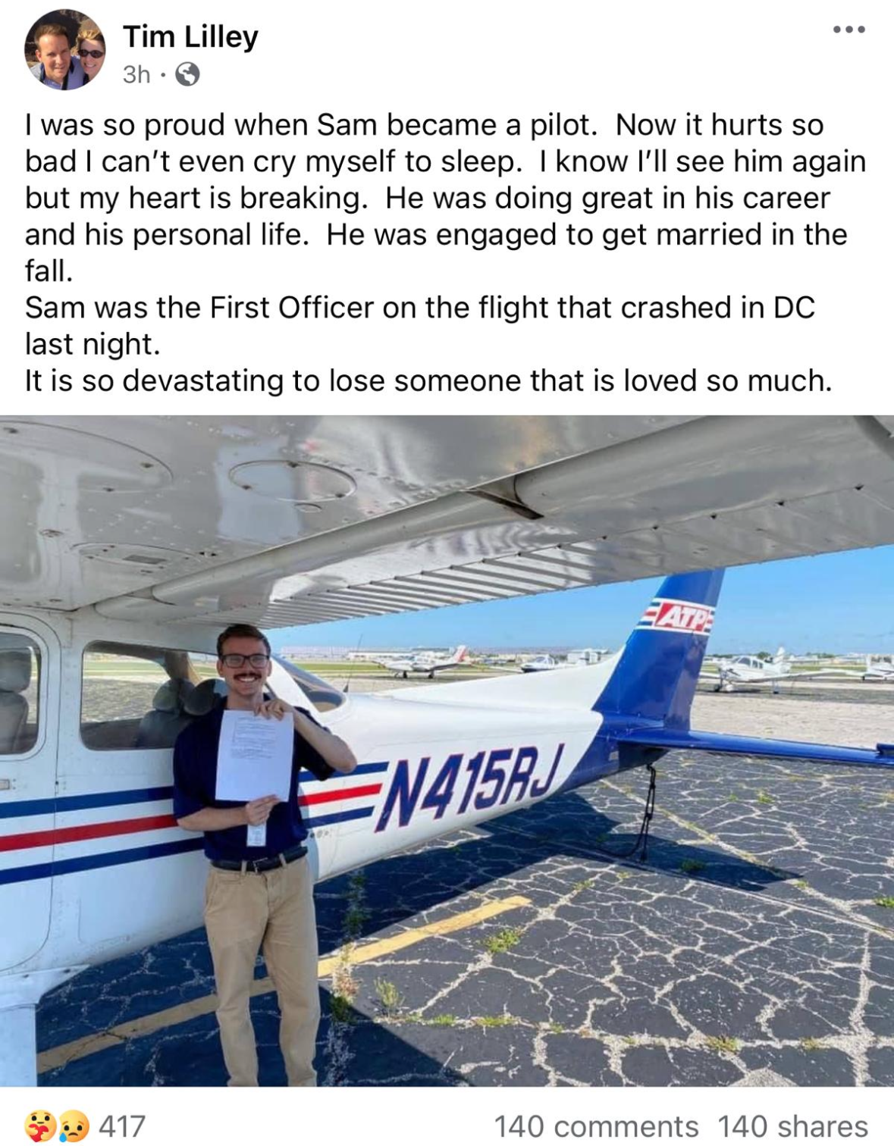Viewport: 894px width, 1146px height.
Task: Click the public globe privacy icon
Action: tap(187, 74)
